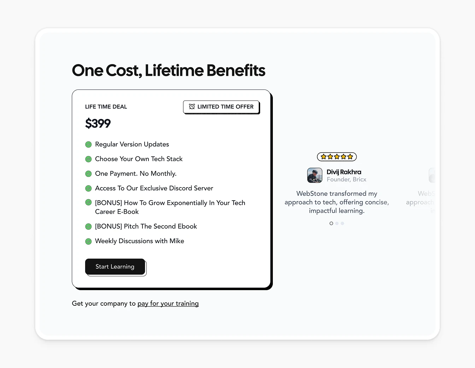Viewport: 475px width, 368px height.
Task: Select the check icon by One Payment. No Monthly.
Action: pyautogui.click(x=88, y=174)
